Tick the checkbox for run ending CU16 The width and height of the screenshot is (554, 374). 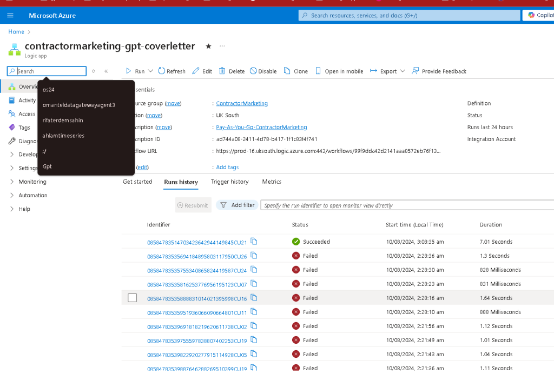pos(133,298)
